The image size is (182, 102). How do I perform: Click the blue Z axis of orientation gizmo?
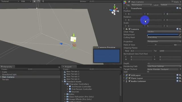coord(111,10)
